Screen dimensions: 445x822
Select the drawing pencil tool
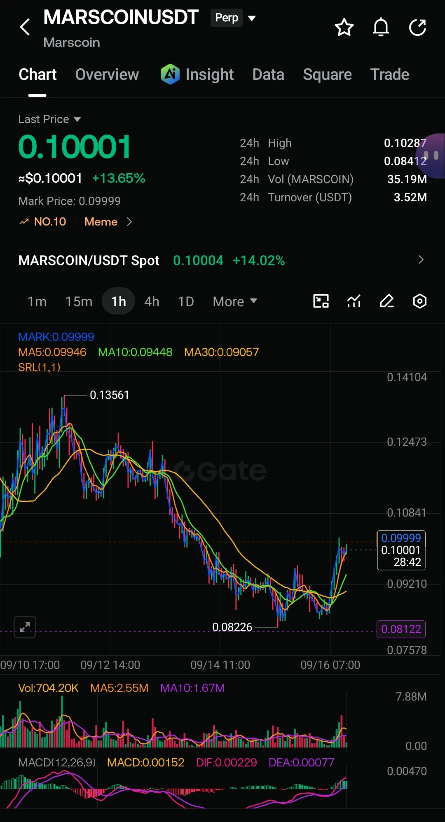point(387,301)
